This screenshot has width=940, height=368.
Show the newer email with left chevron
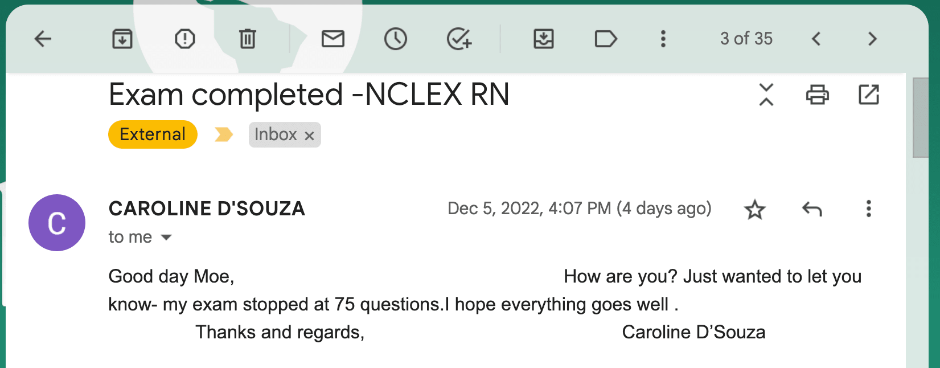(x=816, y=39)
